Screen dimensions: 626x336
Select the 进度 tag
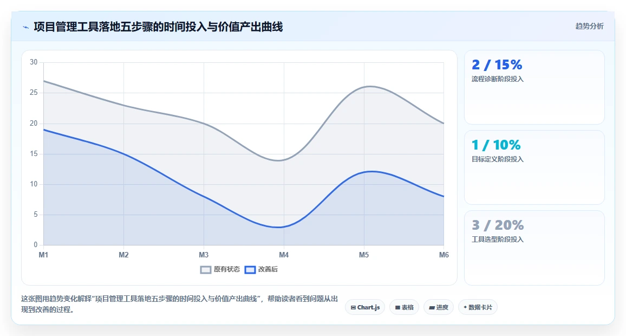pos(438,307)
